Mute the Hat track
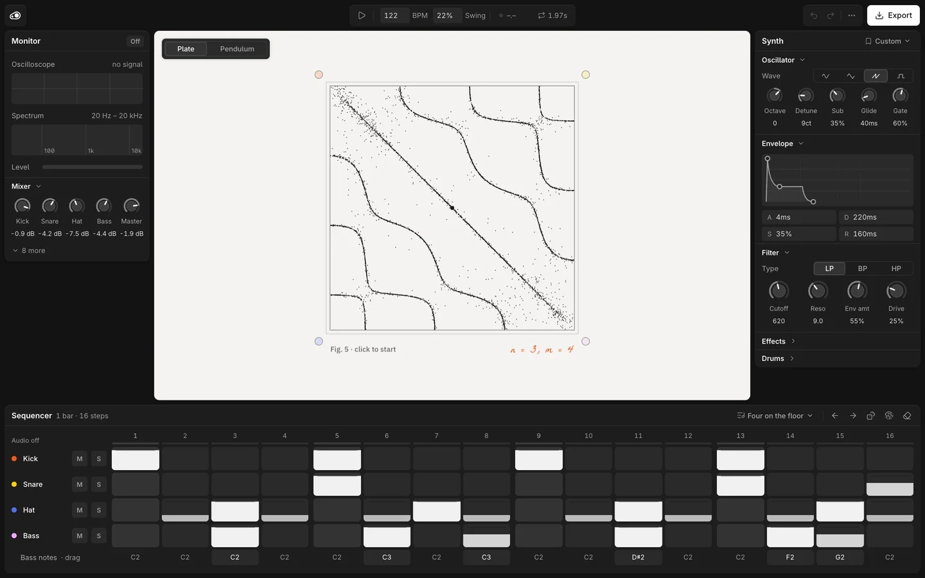 (80, 510)
